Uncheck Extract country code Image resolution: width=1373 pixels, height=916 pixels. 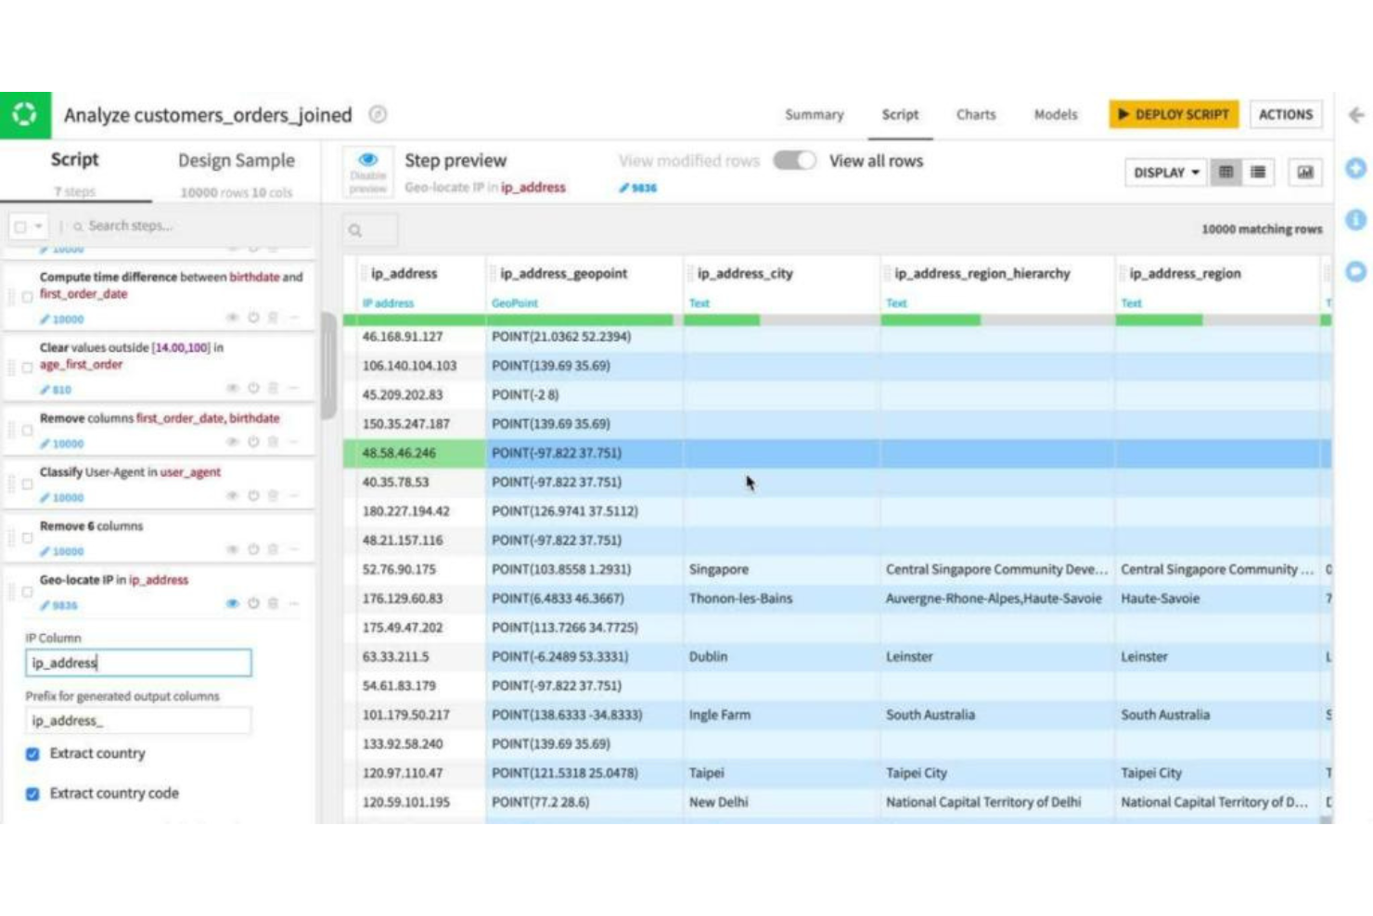point(32,793)
